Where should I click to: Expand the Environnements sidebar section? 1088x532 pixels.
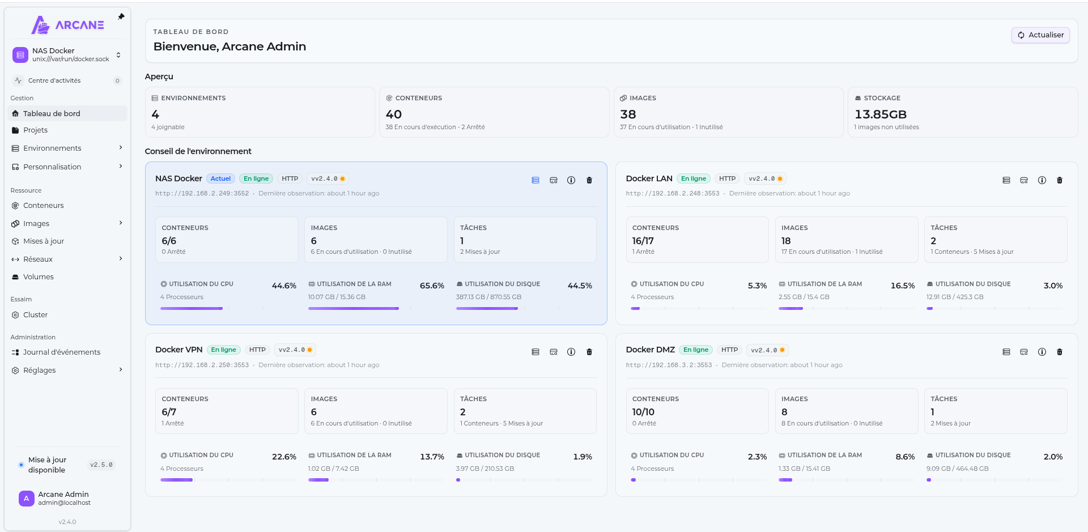[x=67, y=148]
